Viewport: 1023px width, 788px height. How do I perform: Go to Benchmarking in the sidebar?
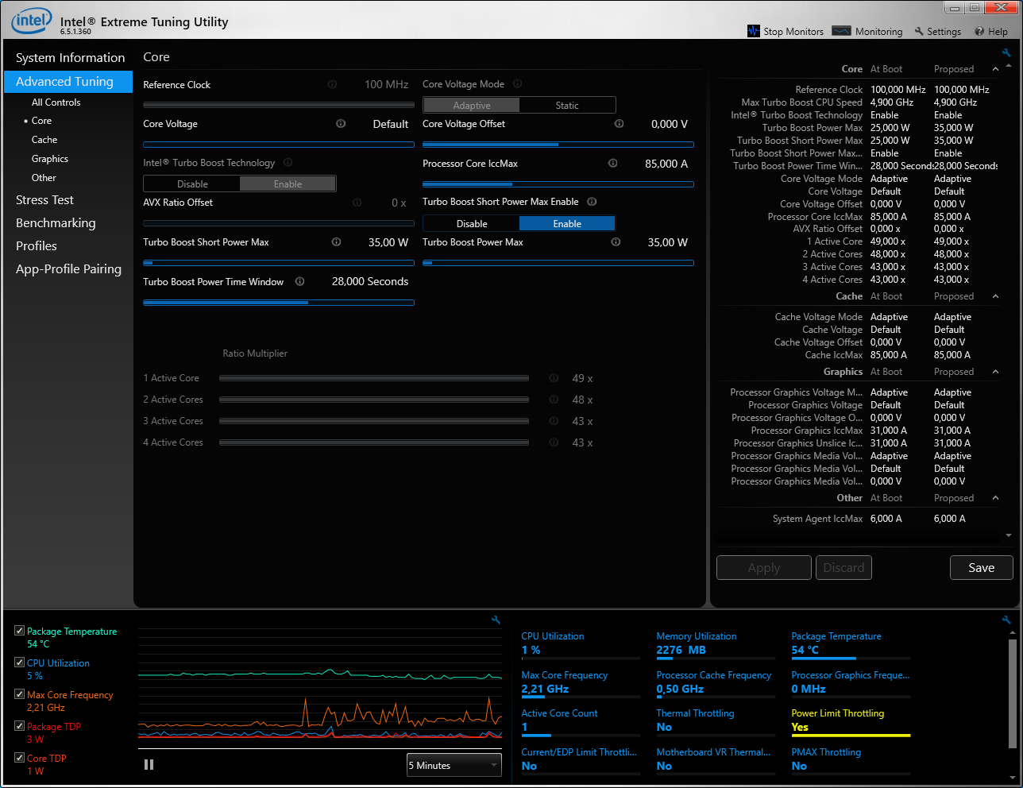click(56, 223)
